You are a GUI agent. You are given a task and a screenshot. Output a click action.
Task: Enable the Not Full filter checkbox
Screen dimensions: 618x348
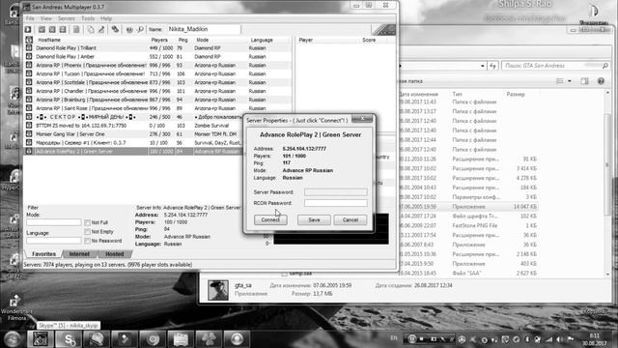pyautogui.click(x=87, y=223)
